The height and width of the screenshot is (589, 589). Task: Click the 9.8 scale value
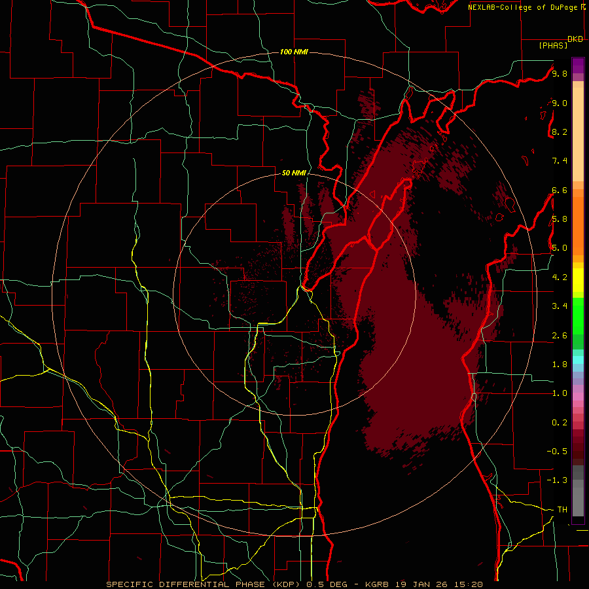click(560, 73)
